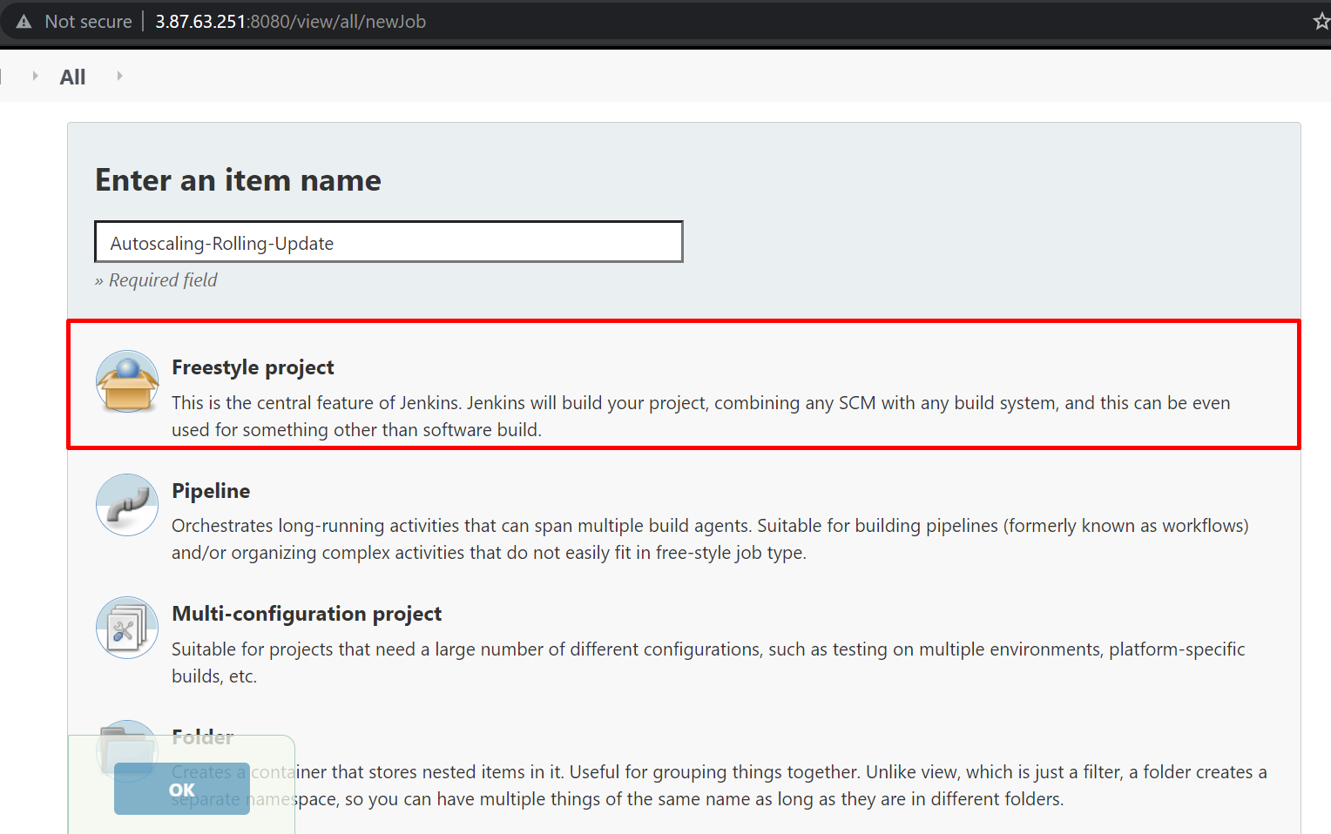
Task: Click the Pipeline pipe icon
Action: tap(127, 505)
